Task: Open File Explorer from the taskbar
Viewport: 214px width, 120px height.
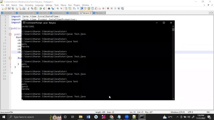Action: point(81,117)
